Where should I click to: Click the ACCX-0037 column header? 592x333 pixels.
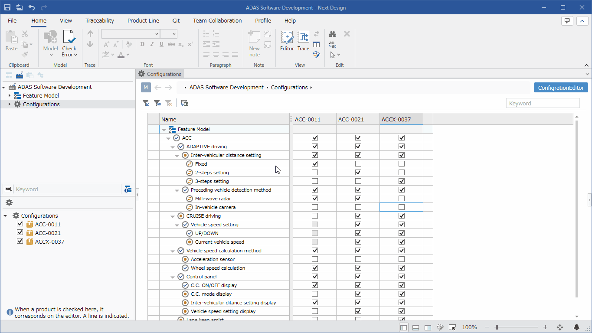[401, 119]
